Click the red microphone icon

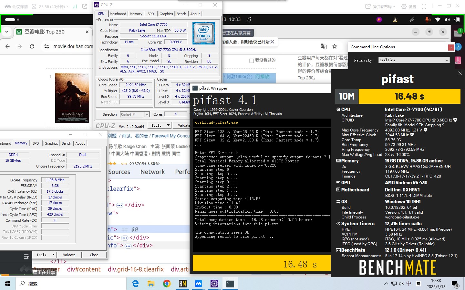(428, 20)
